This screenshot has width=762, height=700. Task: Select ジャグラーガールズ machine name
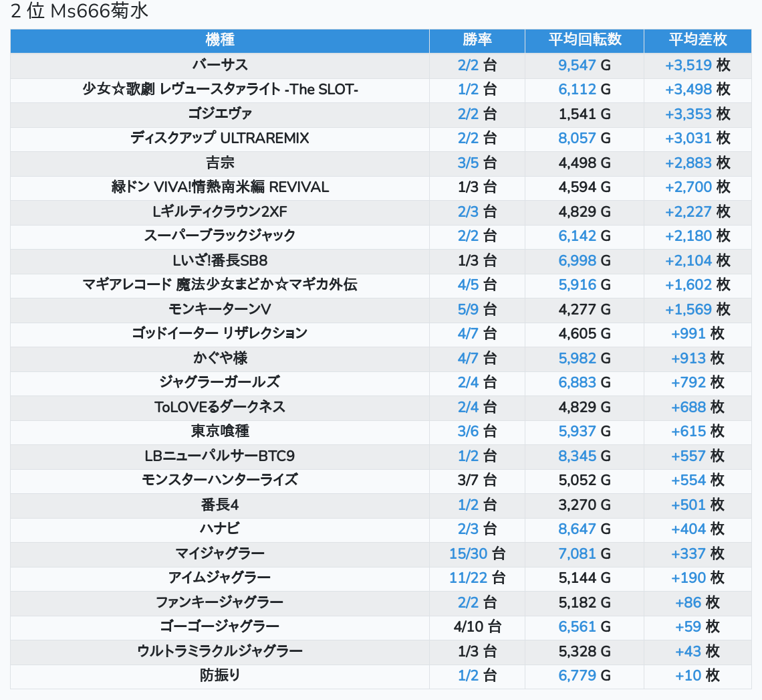coord(220,382)
